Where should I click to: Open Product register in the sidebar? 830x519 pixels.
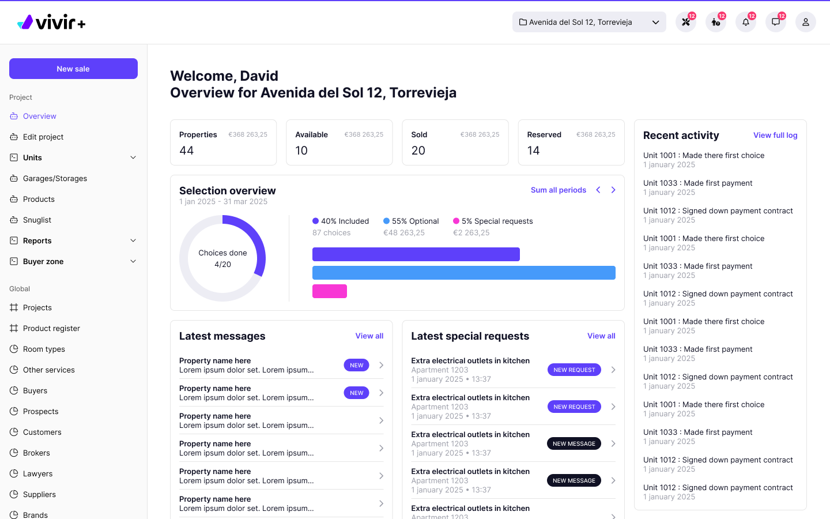coord(51,328)
